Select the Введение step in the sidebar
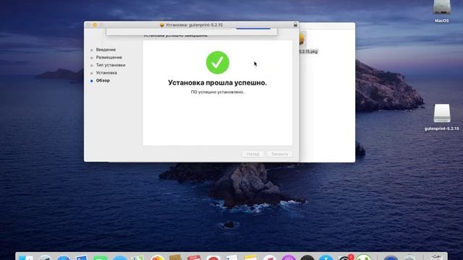The height and width of the screenshot is (260, 463). (x=106, y=50)
